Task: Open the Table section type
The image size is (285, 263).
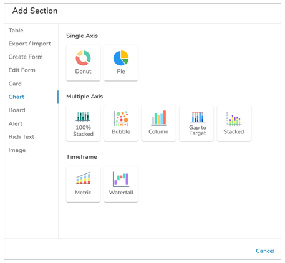Action: point(16,31)
